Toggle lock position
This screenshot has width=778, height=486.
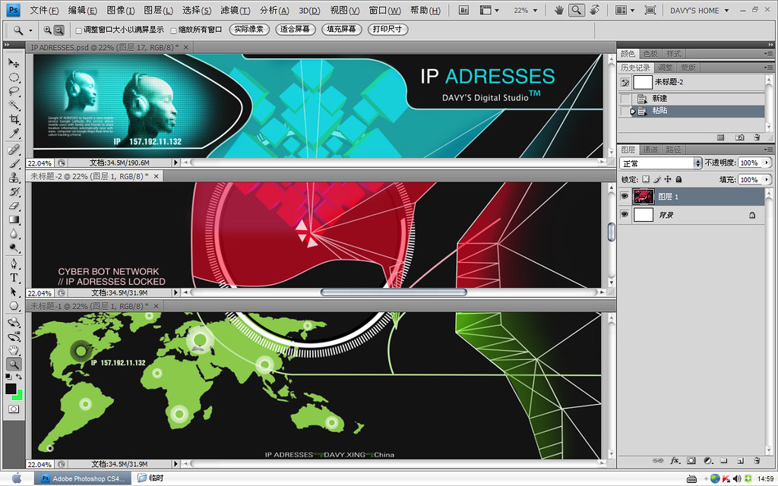pos(668,179)
